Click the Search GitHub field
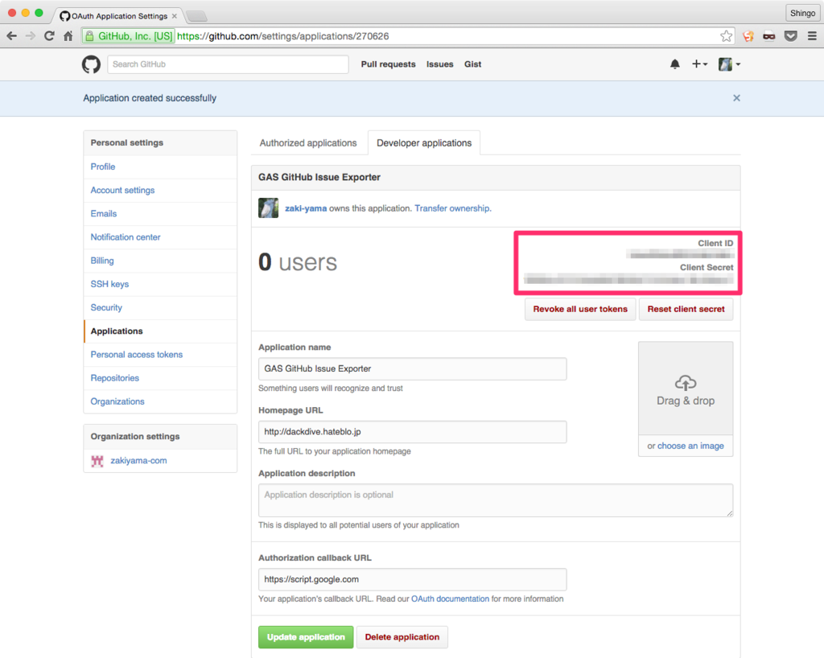The image size is (824, 658). (228, 64)
